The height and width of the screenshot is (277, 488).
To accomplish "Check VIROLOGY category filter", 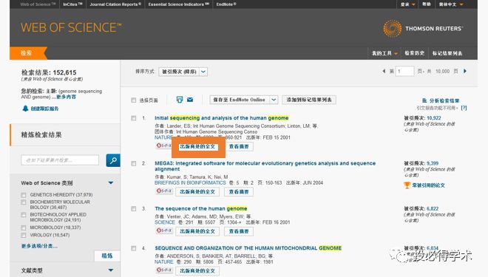I will click(24, 235).
